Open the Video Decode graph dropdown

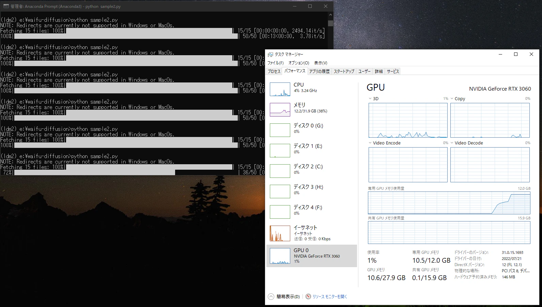[452, 143]
